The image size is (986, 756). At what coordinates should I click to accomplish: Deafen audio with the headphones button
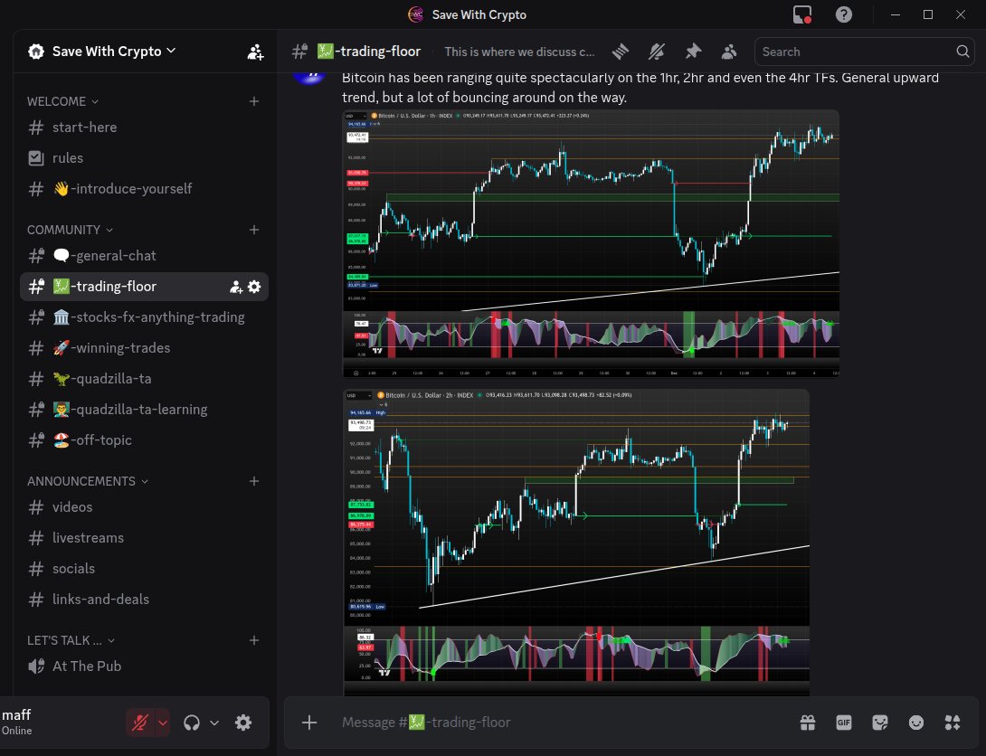point(191,723)
